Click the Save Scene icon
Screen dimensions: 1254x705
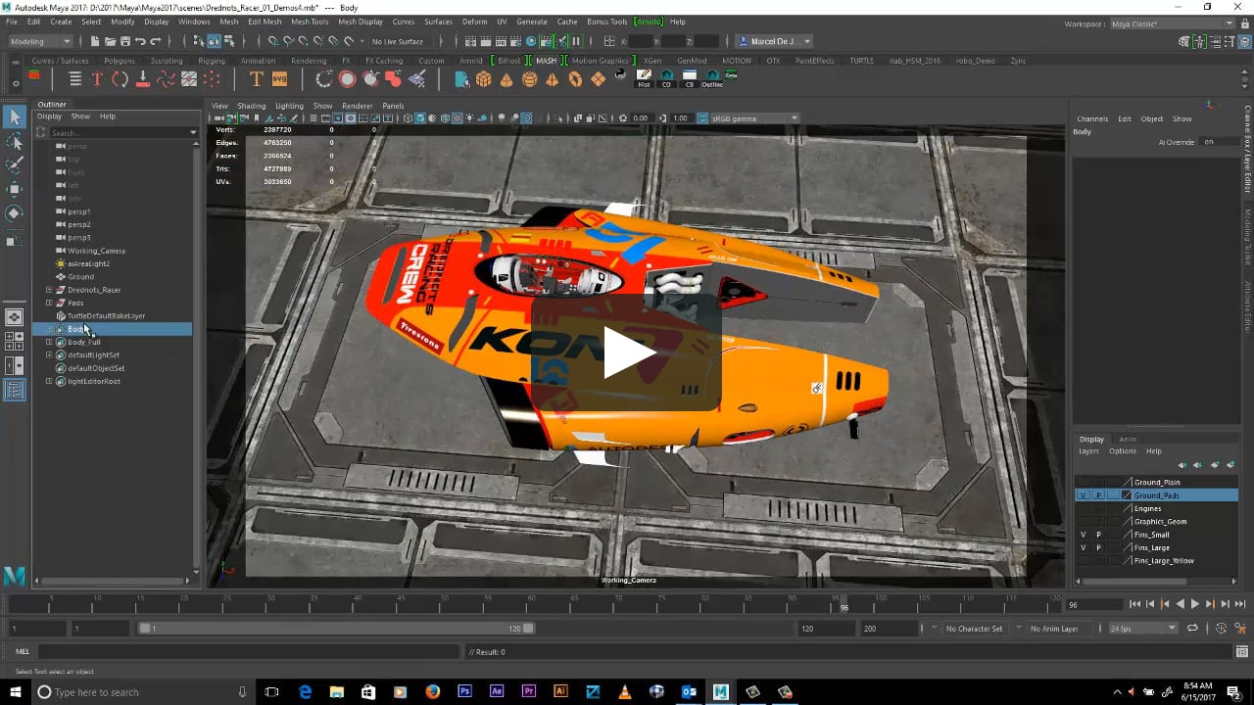tap(124, 41)
